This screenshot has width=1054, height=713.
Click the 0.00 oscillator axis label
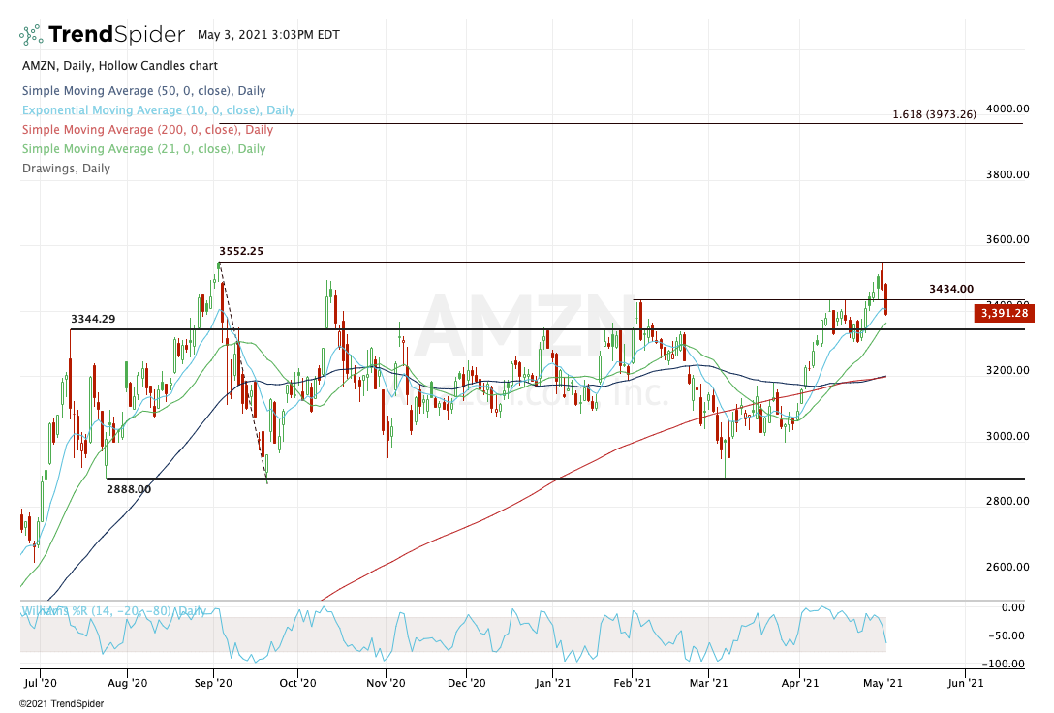coord(1013,608)
